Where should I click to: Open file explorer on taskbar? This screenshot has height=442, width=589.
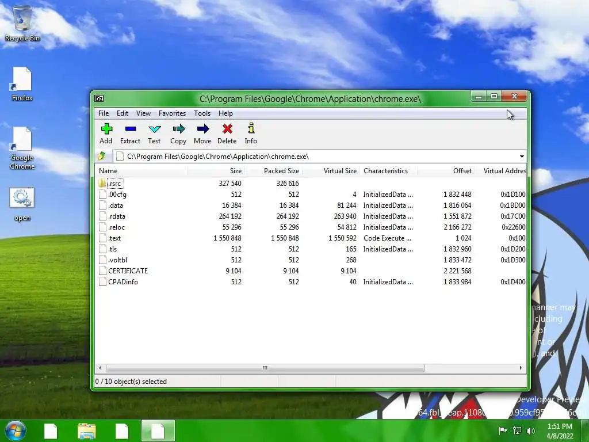pyautogui.click(x=87, y=431)
